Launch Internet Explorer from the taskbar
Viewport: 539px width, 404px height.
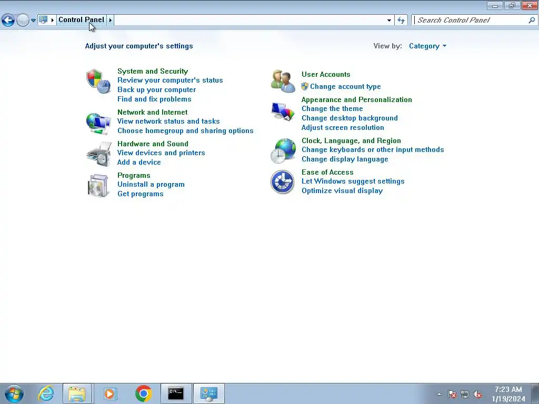pos(46,393)
